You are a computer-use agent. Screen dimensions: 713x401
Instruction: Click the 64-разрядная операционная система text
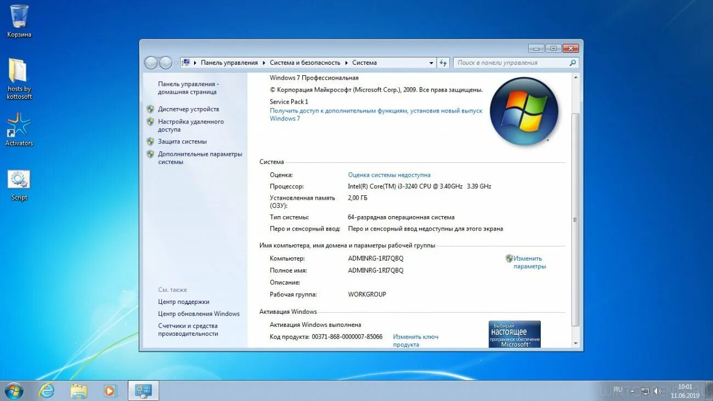point(401,217)
